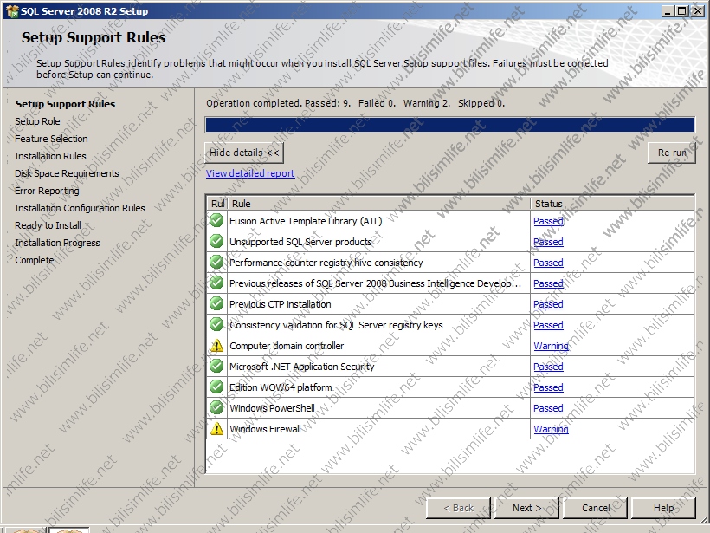This screenshot has height=533, width=710.
Task: Click rule text Computer domain controller
Action: 287,346
